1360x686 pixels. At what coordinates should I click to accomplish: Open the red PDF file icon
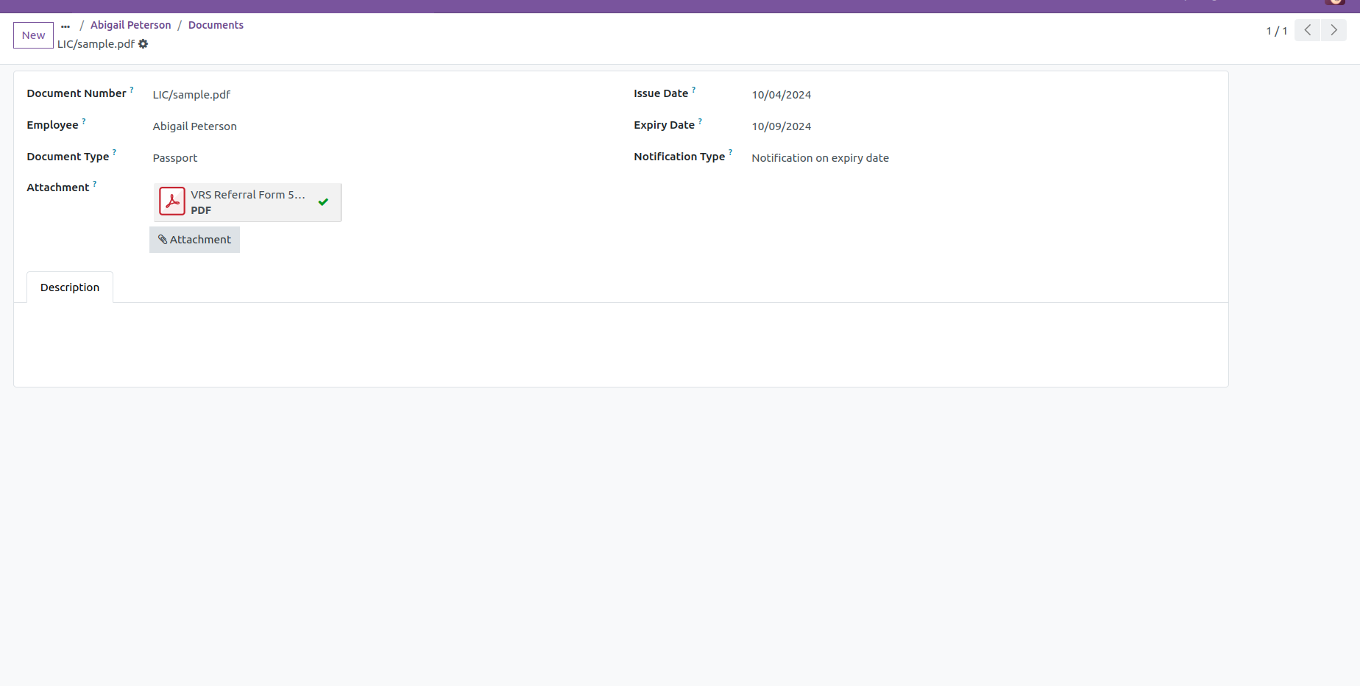click(x=172, y=201)
